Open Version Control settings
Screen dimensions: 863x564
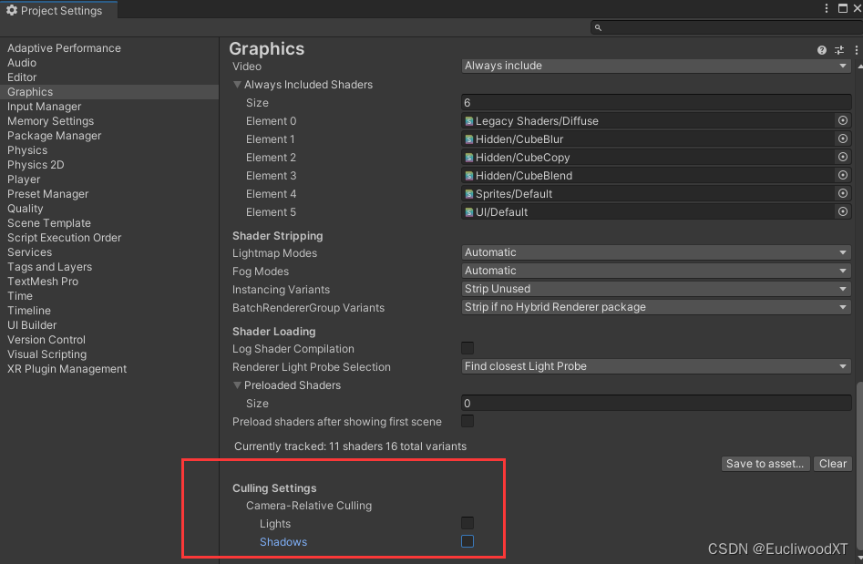[x=46, y=340]
